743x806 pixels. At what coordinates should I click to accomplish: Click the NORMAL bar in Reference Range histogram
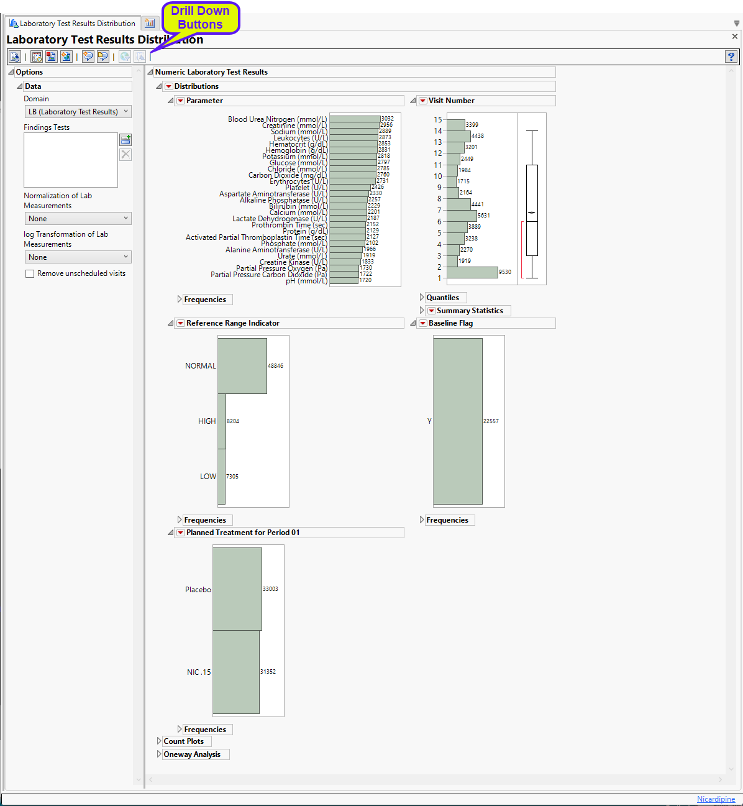click(242, 366)
